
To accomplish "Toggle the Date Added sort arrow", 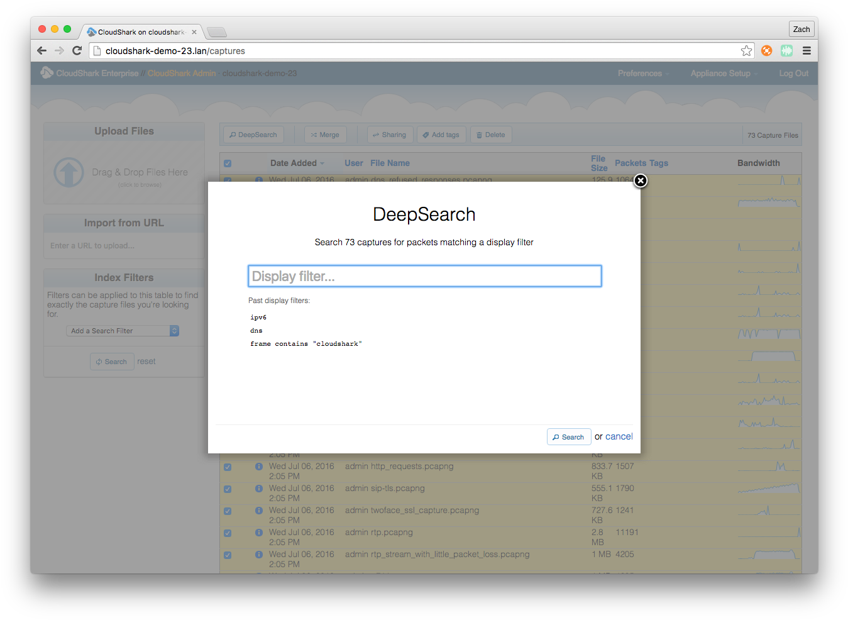I will pos(322,163).
